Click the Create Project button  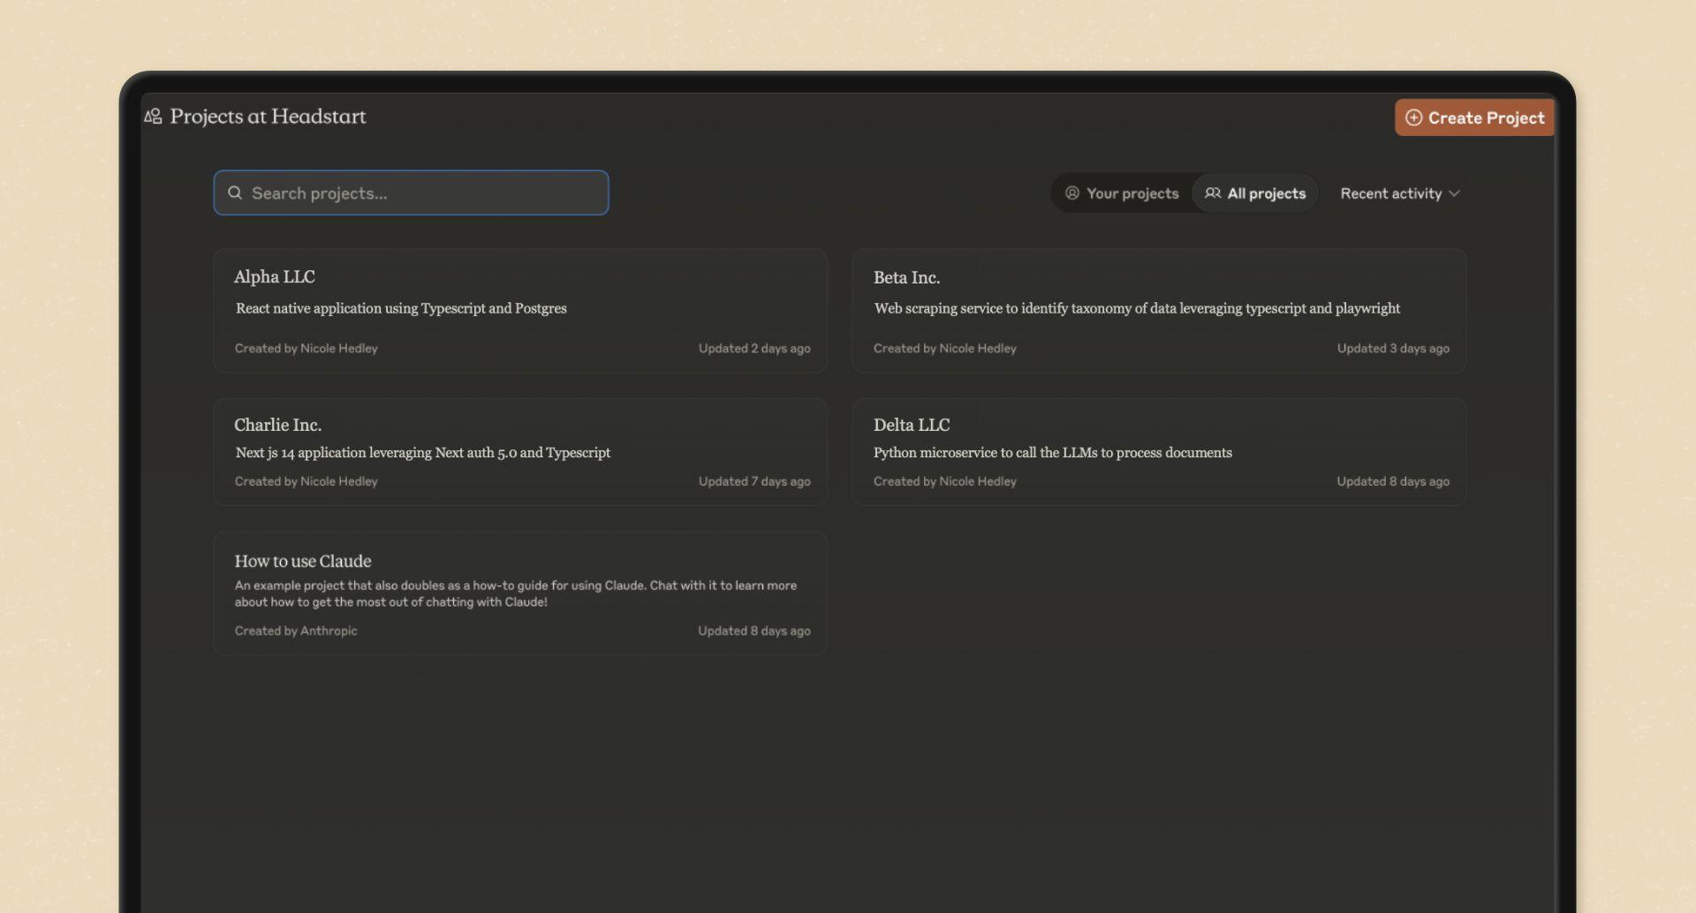point(1473,117)
